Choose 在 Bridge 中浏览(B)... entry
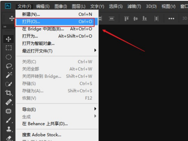Image resolution: width=188 pixels, height=141 pixels. coord(57,29)
